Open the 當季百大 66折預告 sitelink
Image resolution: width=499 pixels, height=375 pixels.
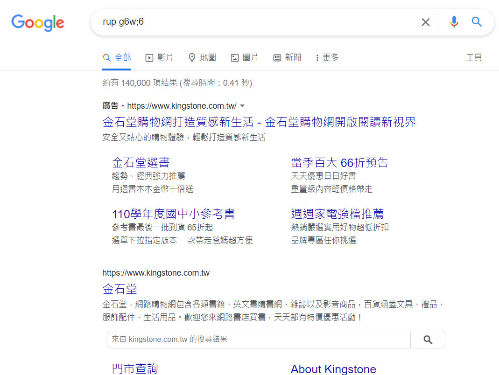(x=339, y=162)
